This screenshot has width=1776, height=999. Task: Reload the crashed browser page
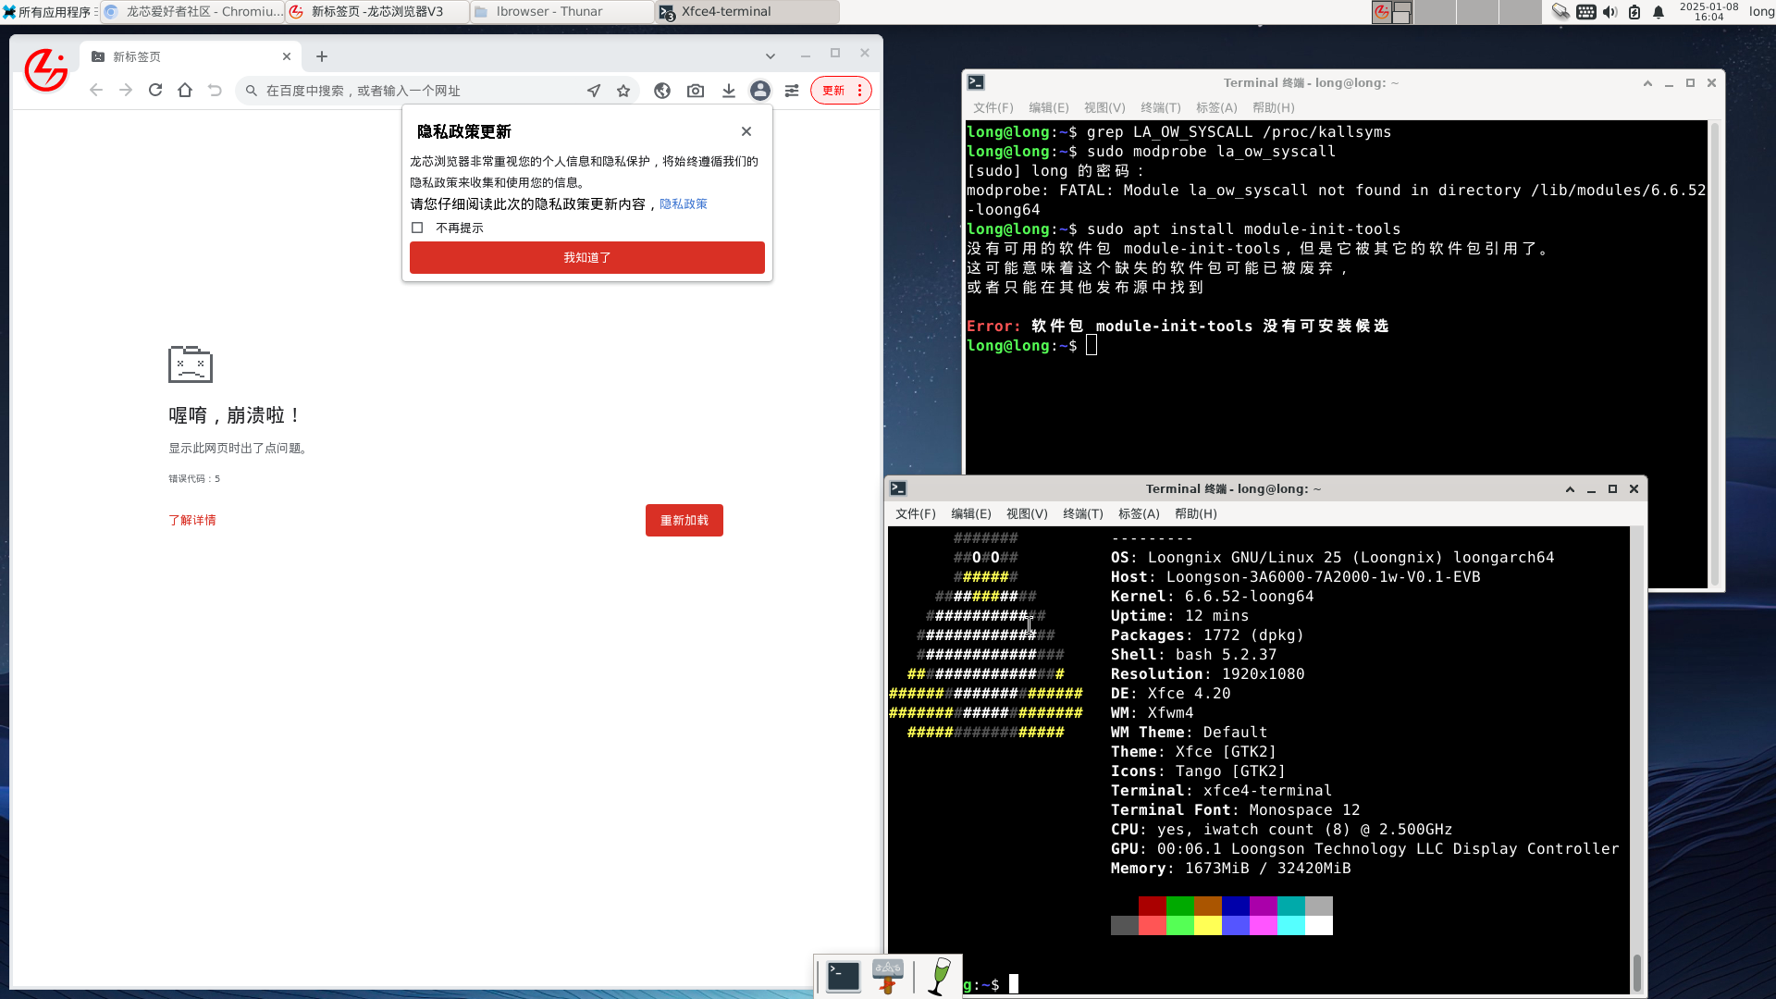click(x=155, y=91)
